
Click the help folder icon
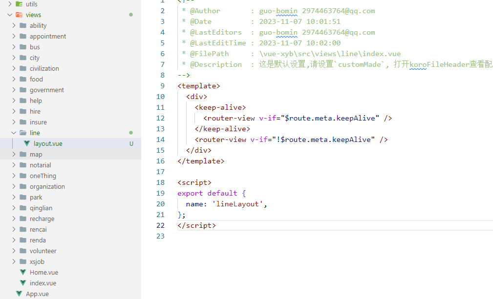(x=23, y=100)
